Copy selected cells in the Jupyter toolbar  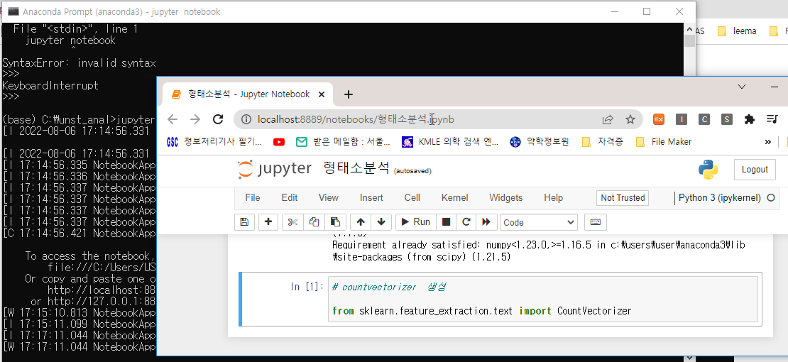[x=314, y=221]
